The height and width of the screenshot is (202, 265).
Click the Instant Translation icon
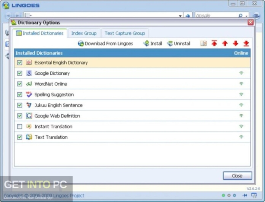[29, 126]
